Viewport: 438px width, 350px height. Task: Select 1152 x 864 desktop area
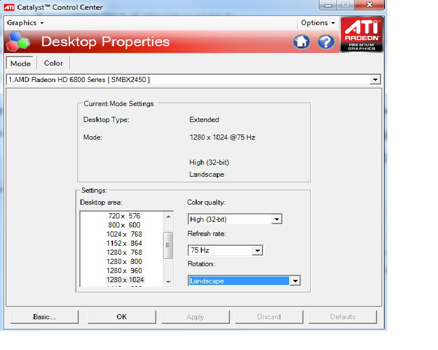click(x=124, y=243)
